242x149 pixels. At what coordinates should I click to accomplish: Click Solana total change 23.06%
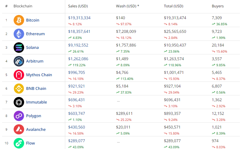click(174, 52)
